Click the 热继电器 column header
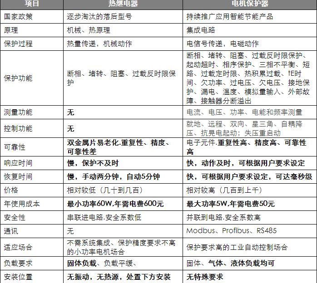 pos(123,4)
